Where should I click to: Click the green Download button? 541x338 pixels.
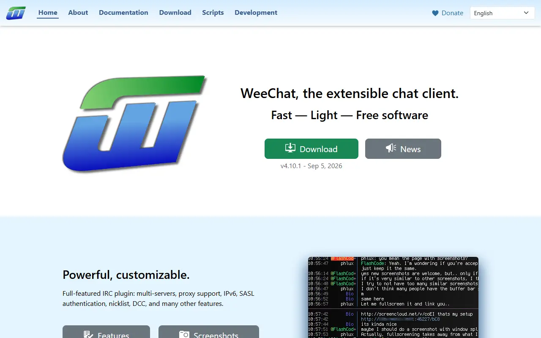(x=311, y=149)
